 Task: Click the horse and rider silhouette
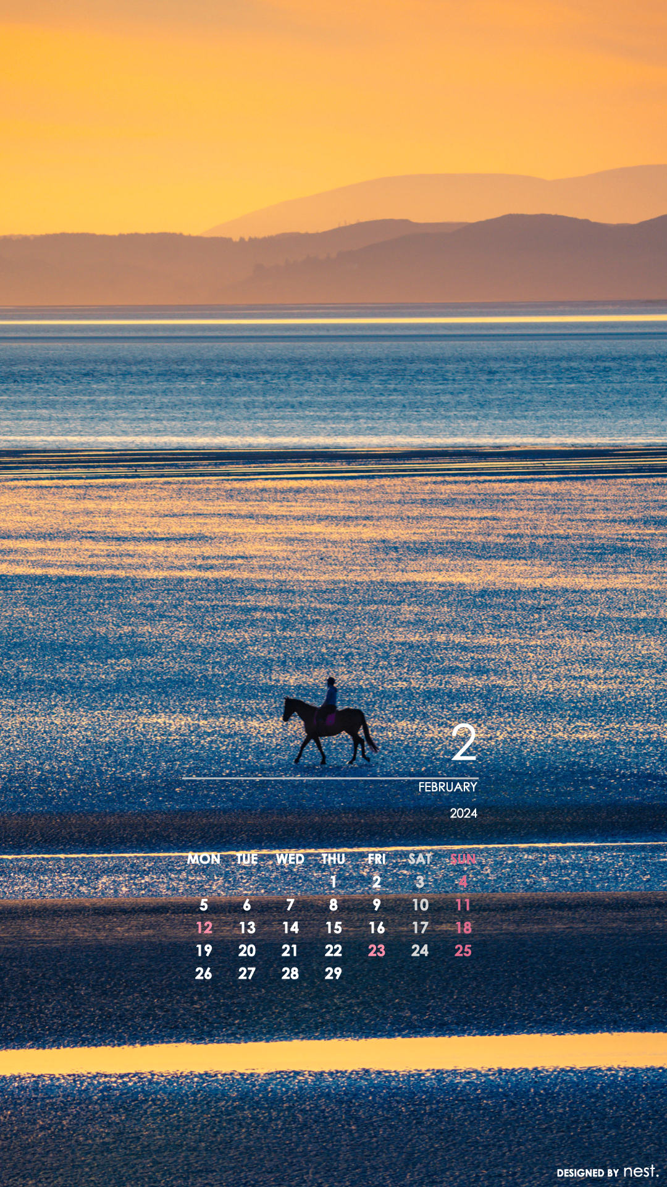click(329, 725)
